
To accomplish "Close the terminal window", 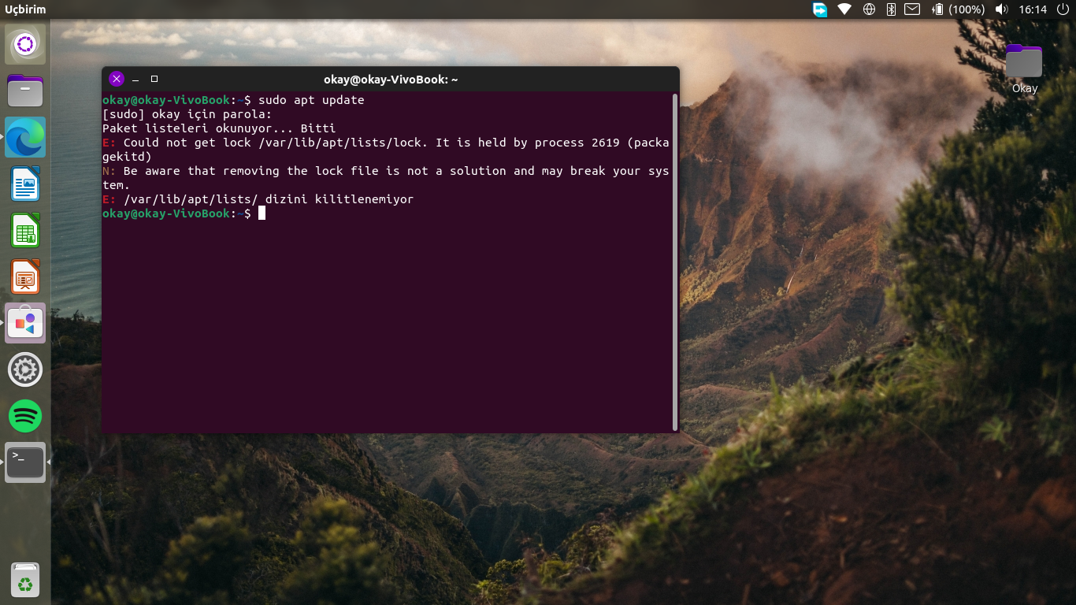I will tap(117, 79).
